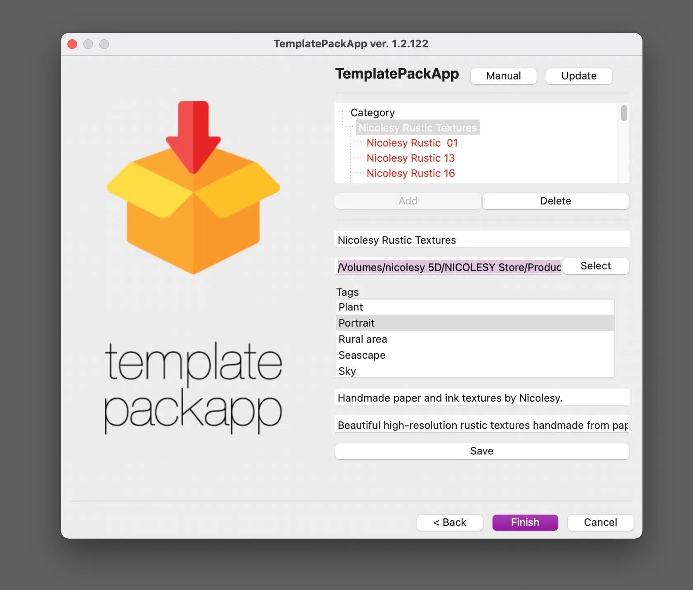Viewport: 693px width, 590px height.
Task: Select the Category root tree node
Action: (x=372, y=113)
